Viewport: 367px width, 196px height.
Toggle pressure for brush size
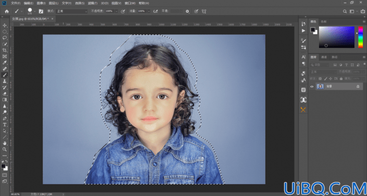pos(196,11)
